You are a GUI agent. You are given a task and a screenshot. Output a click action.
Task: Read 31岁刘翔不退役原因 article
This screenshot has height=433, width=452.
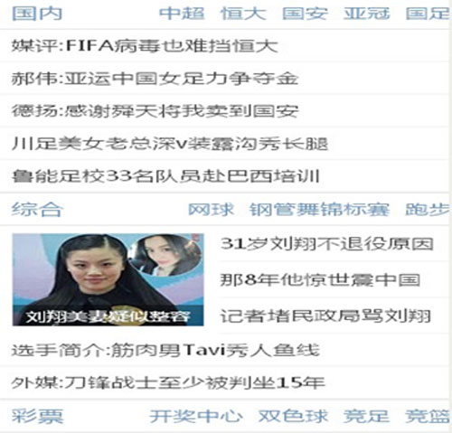point(327,244)
